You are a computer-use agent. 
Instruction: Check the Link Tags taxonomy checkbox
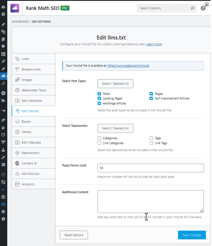(x=151, y=143)
